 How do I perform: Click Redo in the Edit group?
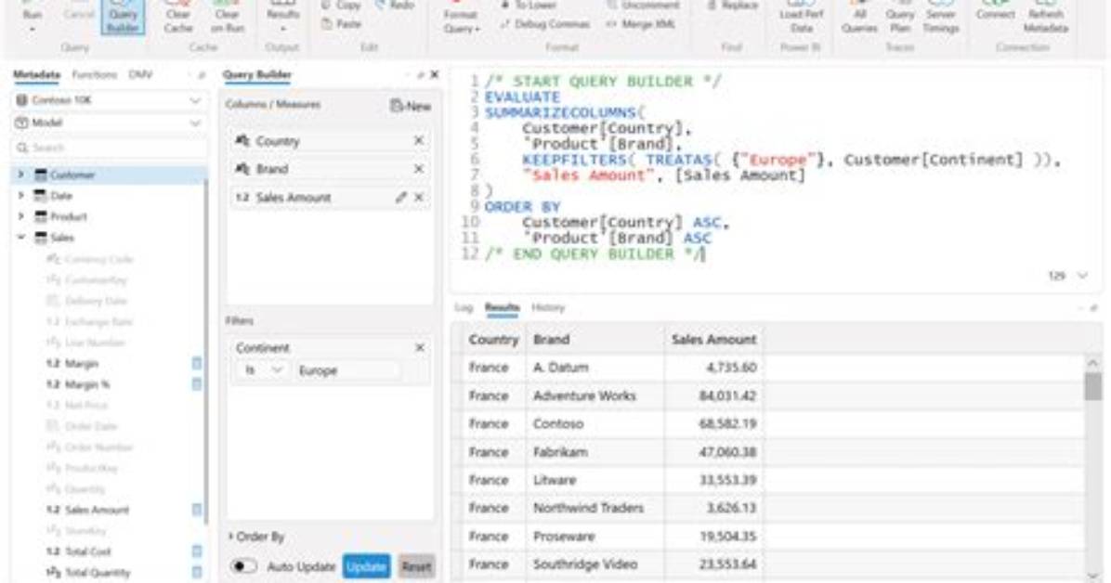395,6
